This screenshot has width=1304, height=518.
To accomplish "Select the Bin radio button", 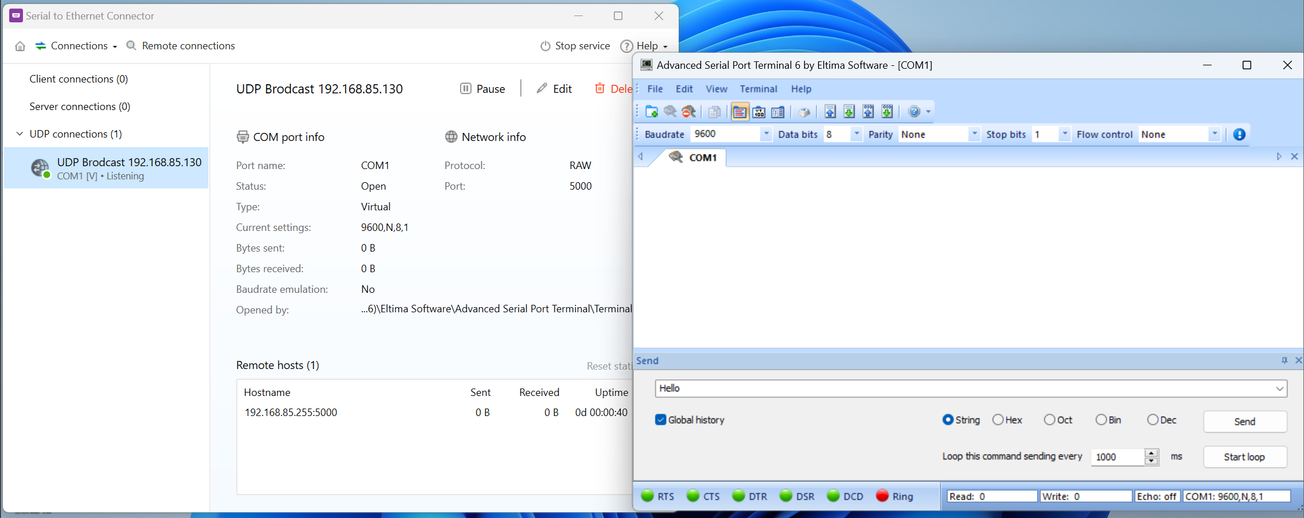I will (x=1101, y=419).
